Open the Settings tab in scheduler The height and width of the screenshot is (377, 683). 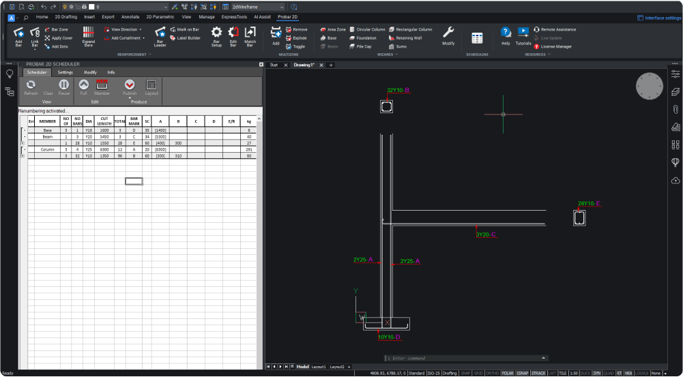[66, 72]
